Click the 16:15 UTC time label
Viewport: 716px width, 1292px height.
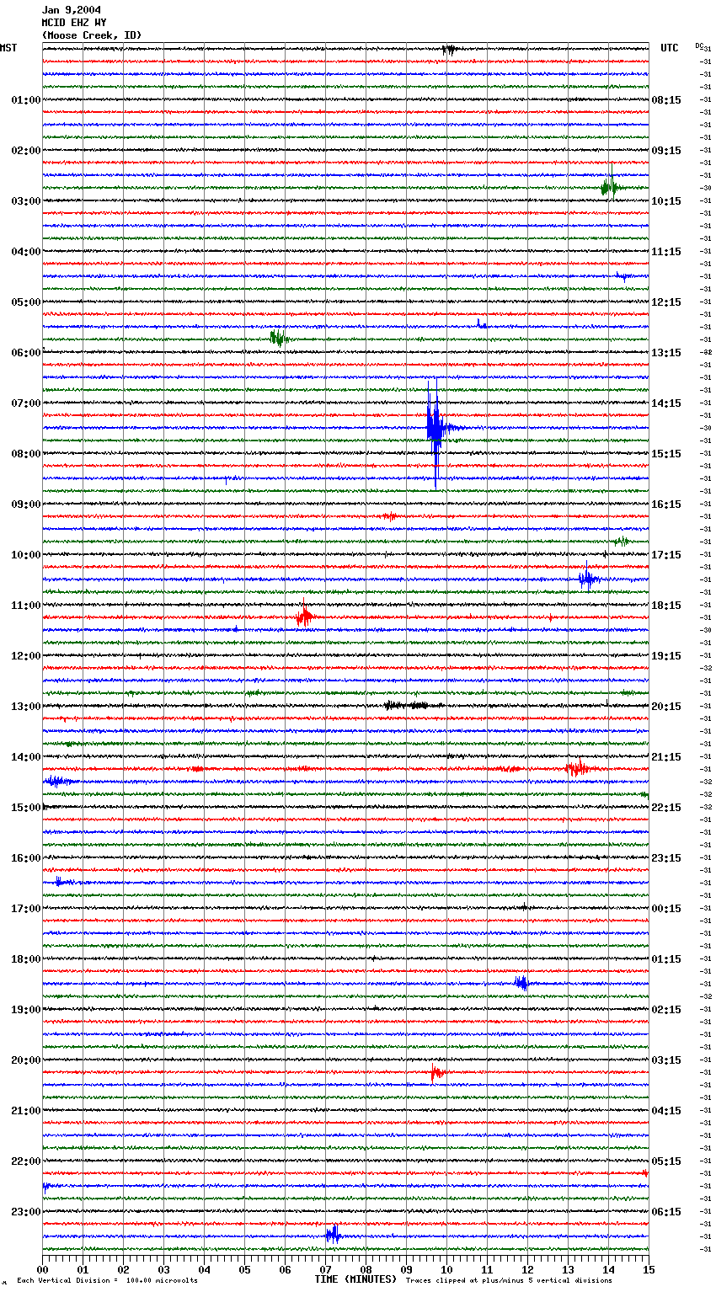click(x=666, y=505)
